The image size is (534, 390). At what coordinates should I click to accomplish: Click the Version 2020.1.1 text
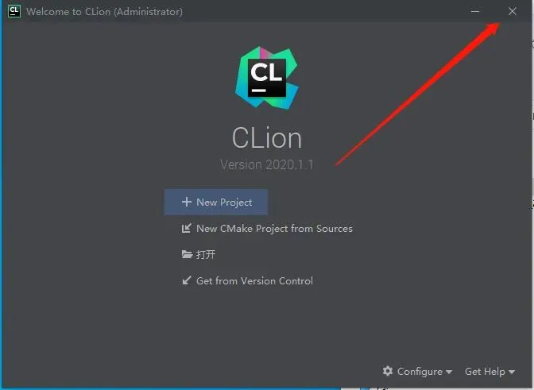[267, 164]
